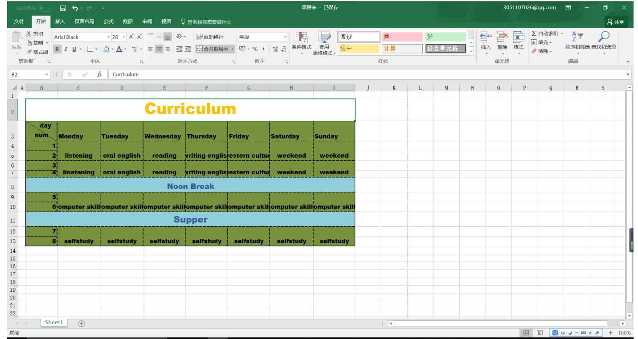
Task: Switch to the Page Layout (页面布局) tab
Action: tap(84, 21)
